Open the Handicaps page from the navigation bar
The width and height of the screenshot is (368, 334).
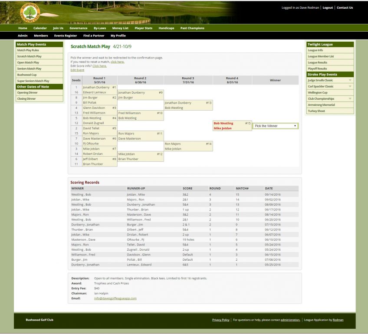pyautogui.click(x=166, y=28)
